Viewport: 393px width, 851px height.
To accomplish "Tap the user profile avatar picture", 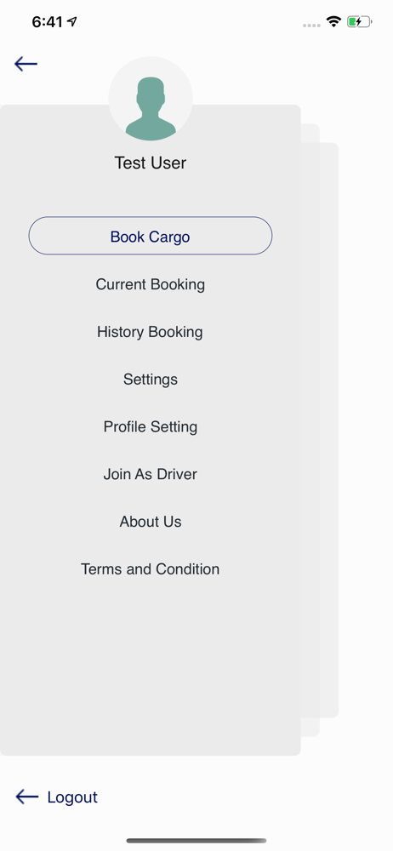I will pyautogui.click(x=151, y=99).
